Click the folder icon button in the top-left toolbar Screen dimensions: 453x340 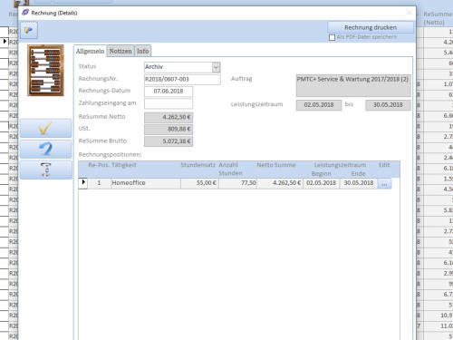[x=29, y=30]
